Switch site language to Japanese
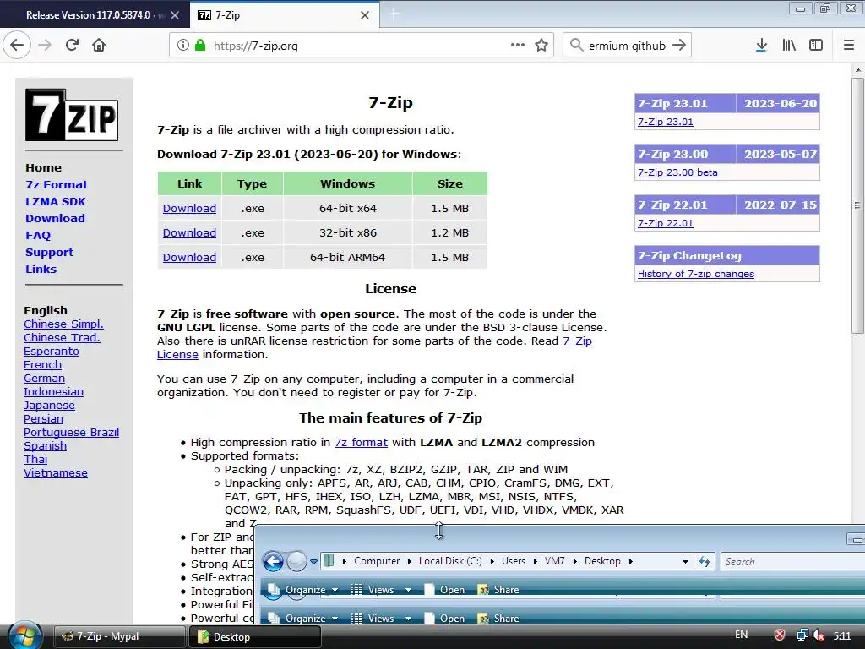The height and width of the screenshot is (649, 865). pos(49,406)
